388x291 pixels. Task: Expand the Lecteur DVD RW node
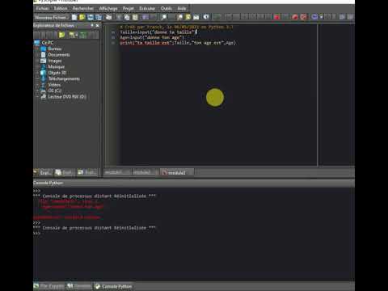tap(37, 96)
